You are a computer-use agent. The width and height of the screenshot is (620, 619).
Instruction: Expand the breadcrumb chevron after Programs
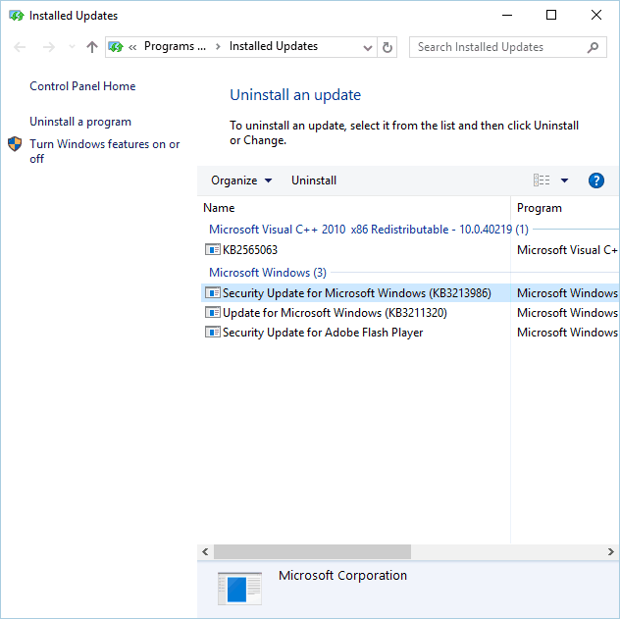tap(218, 47)
